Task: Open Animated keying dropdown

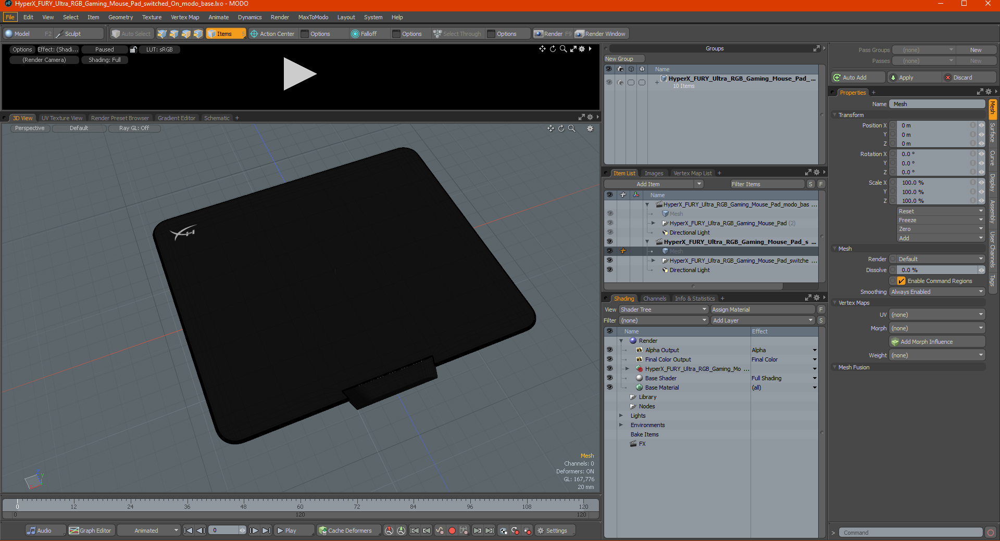Action: click(x=148, y=531)
